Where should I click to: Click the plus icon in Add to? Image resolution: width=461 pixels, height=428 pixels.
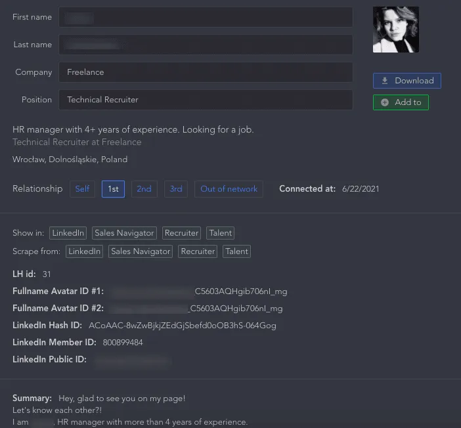pos(385,102)
